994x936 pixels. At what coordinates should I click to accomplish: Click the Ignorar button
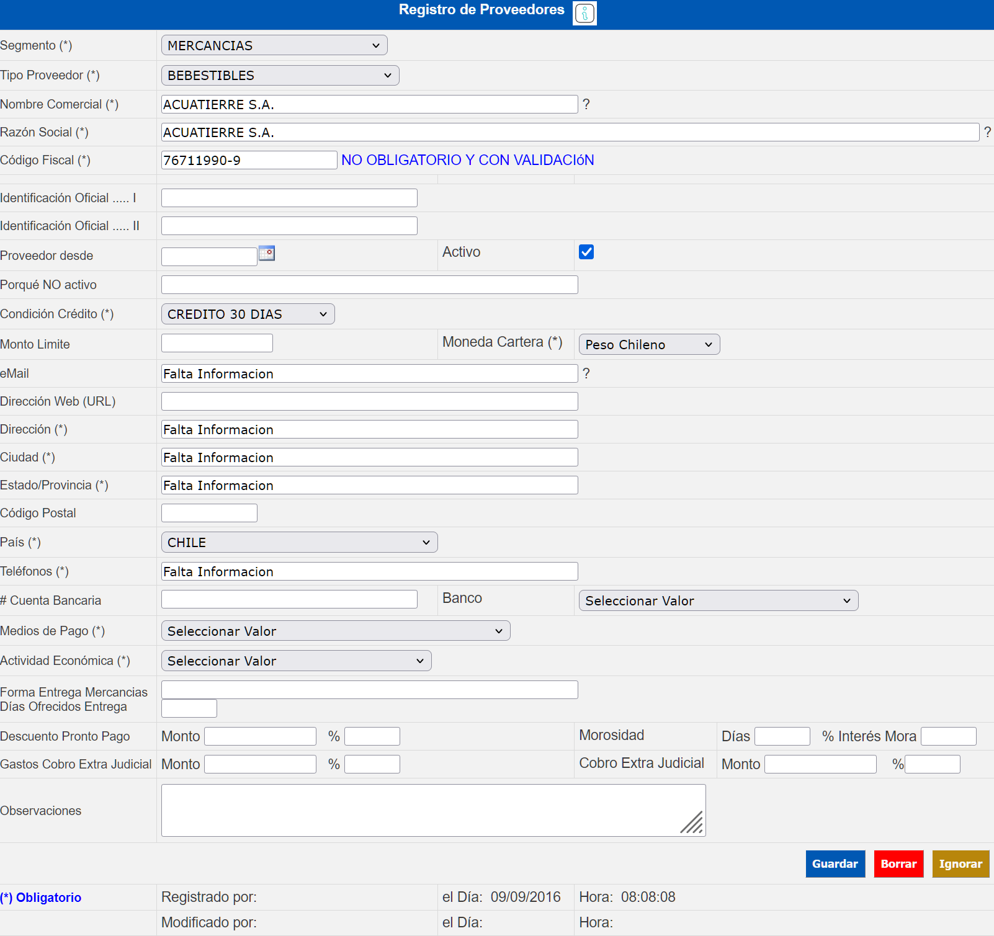coord(960,864)
